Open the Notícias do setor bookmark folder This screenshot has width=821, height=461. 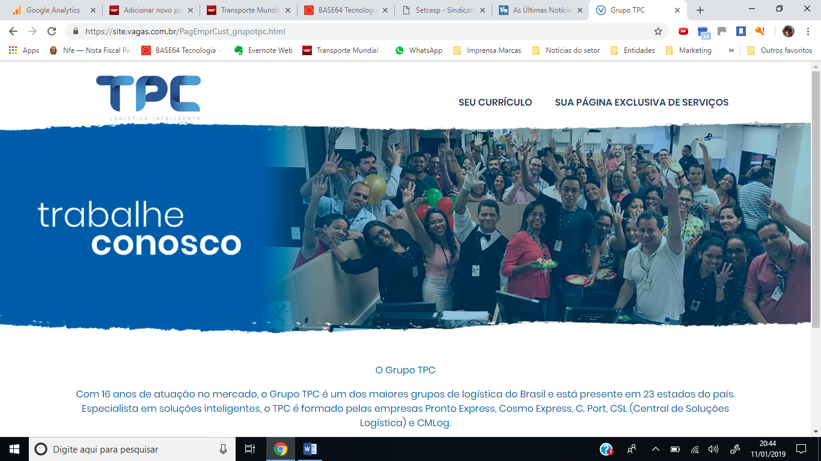tap(566, 50)
